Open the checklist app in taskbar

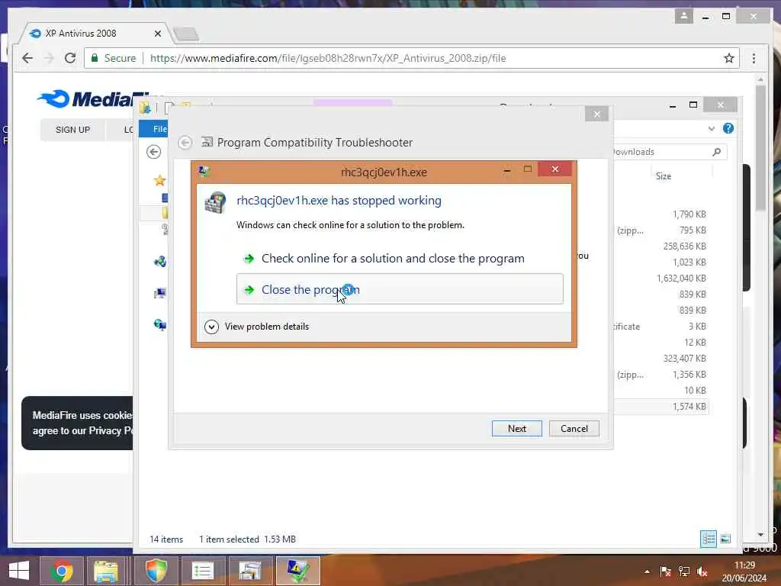(203, 571)
